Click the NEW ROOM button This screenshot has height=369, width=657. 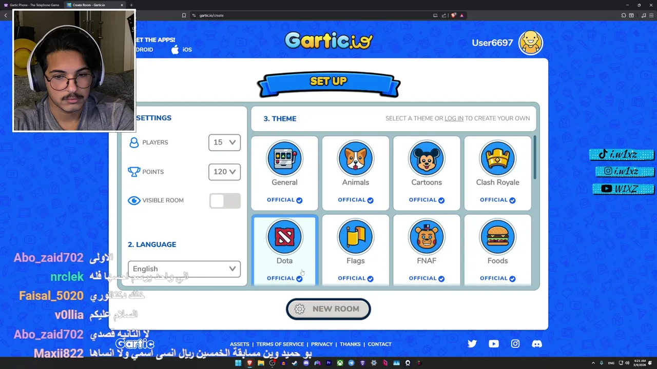click(328, 309)
